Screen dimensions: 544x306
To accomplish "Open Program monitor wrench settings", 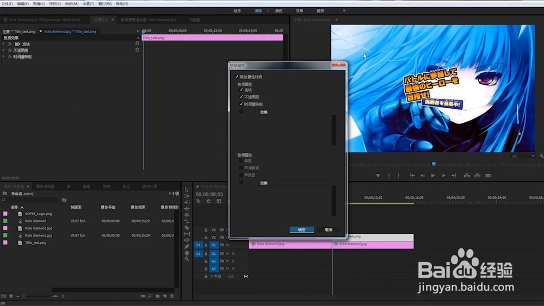I will pos(541,156).
